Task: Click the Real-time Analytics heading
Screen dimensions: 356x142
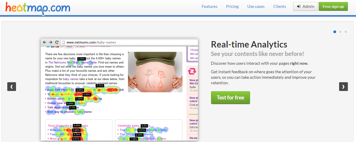Action: [x=249, y=44]
